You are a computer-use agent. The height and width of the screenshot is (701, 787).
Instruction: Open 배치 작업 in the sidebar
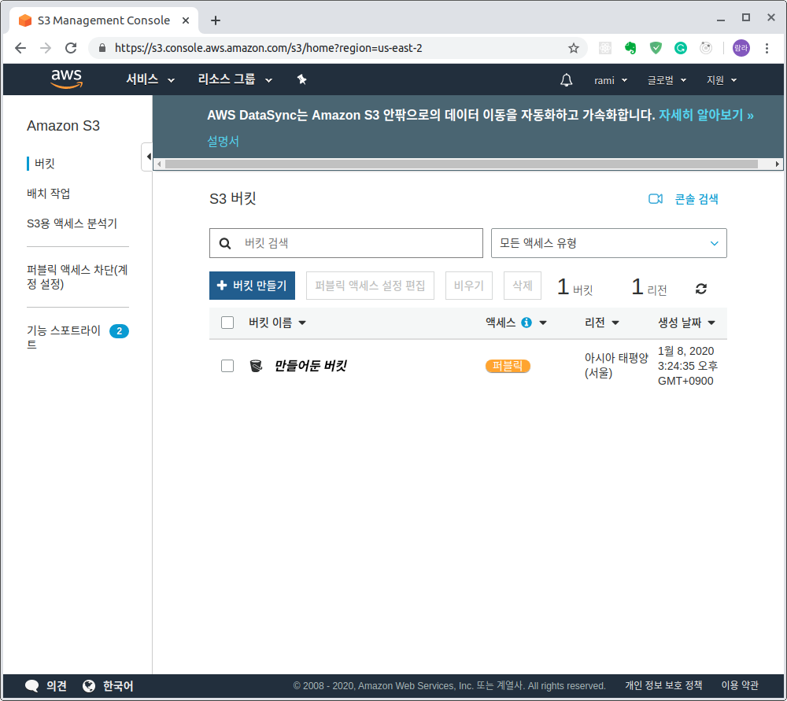click(48, 194)
